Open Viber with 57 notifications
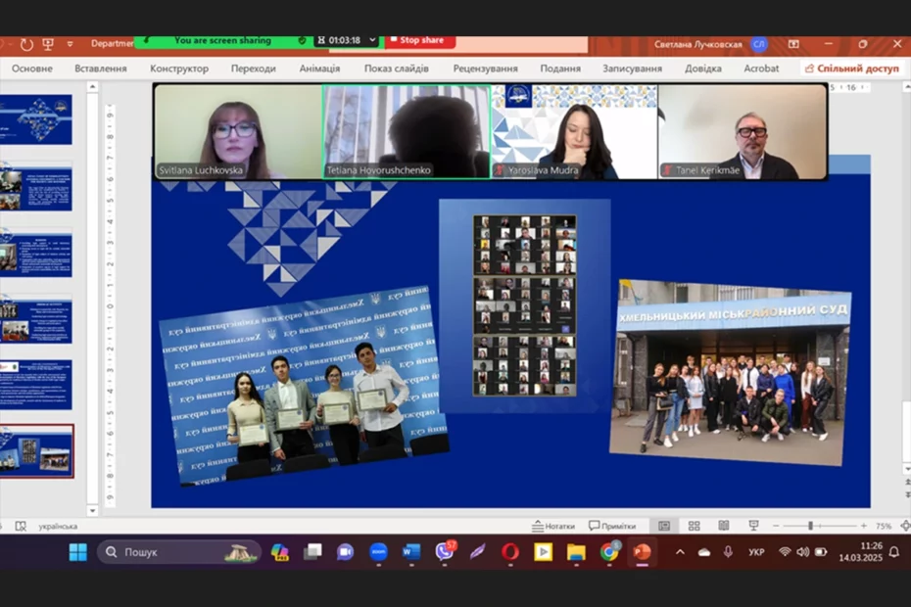 [445, 550]
